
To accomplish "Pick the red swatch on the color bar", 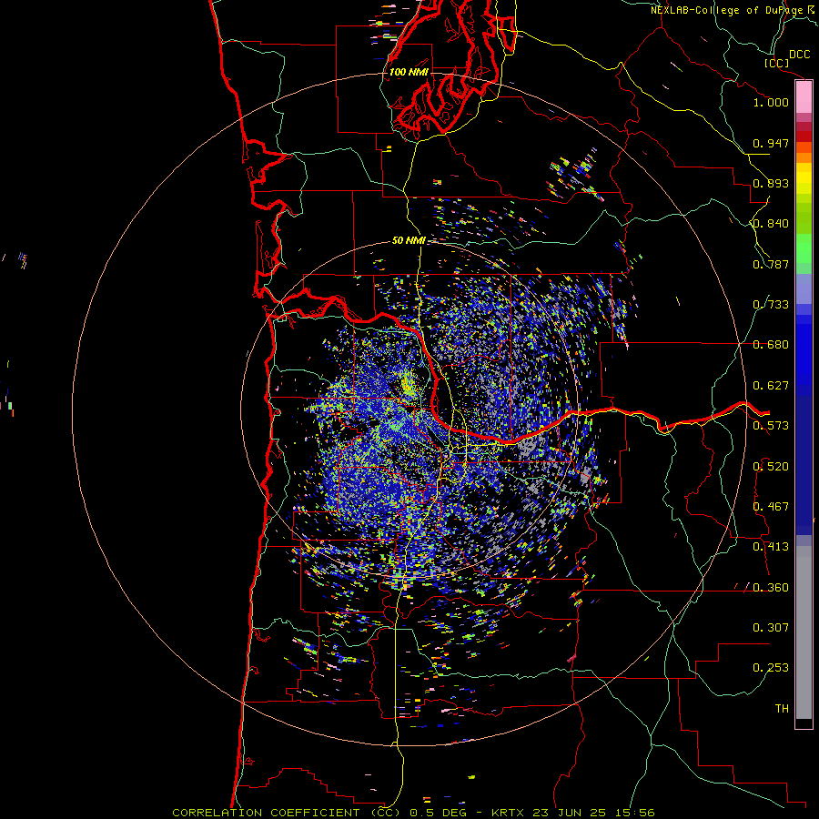I will [804, 136].
